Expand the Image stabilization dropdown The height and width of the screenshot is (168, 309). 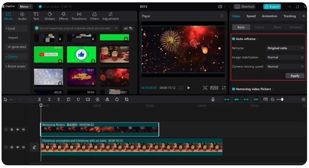click(x=285, y=57)
